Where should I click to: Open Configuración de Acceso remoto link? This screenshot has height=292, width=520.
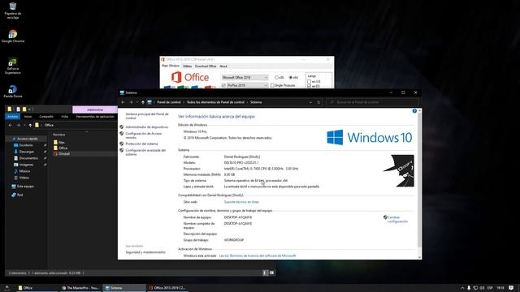pyautogui.click(x=144, y=135)
